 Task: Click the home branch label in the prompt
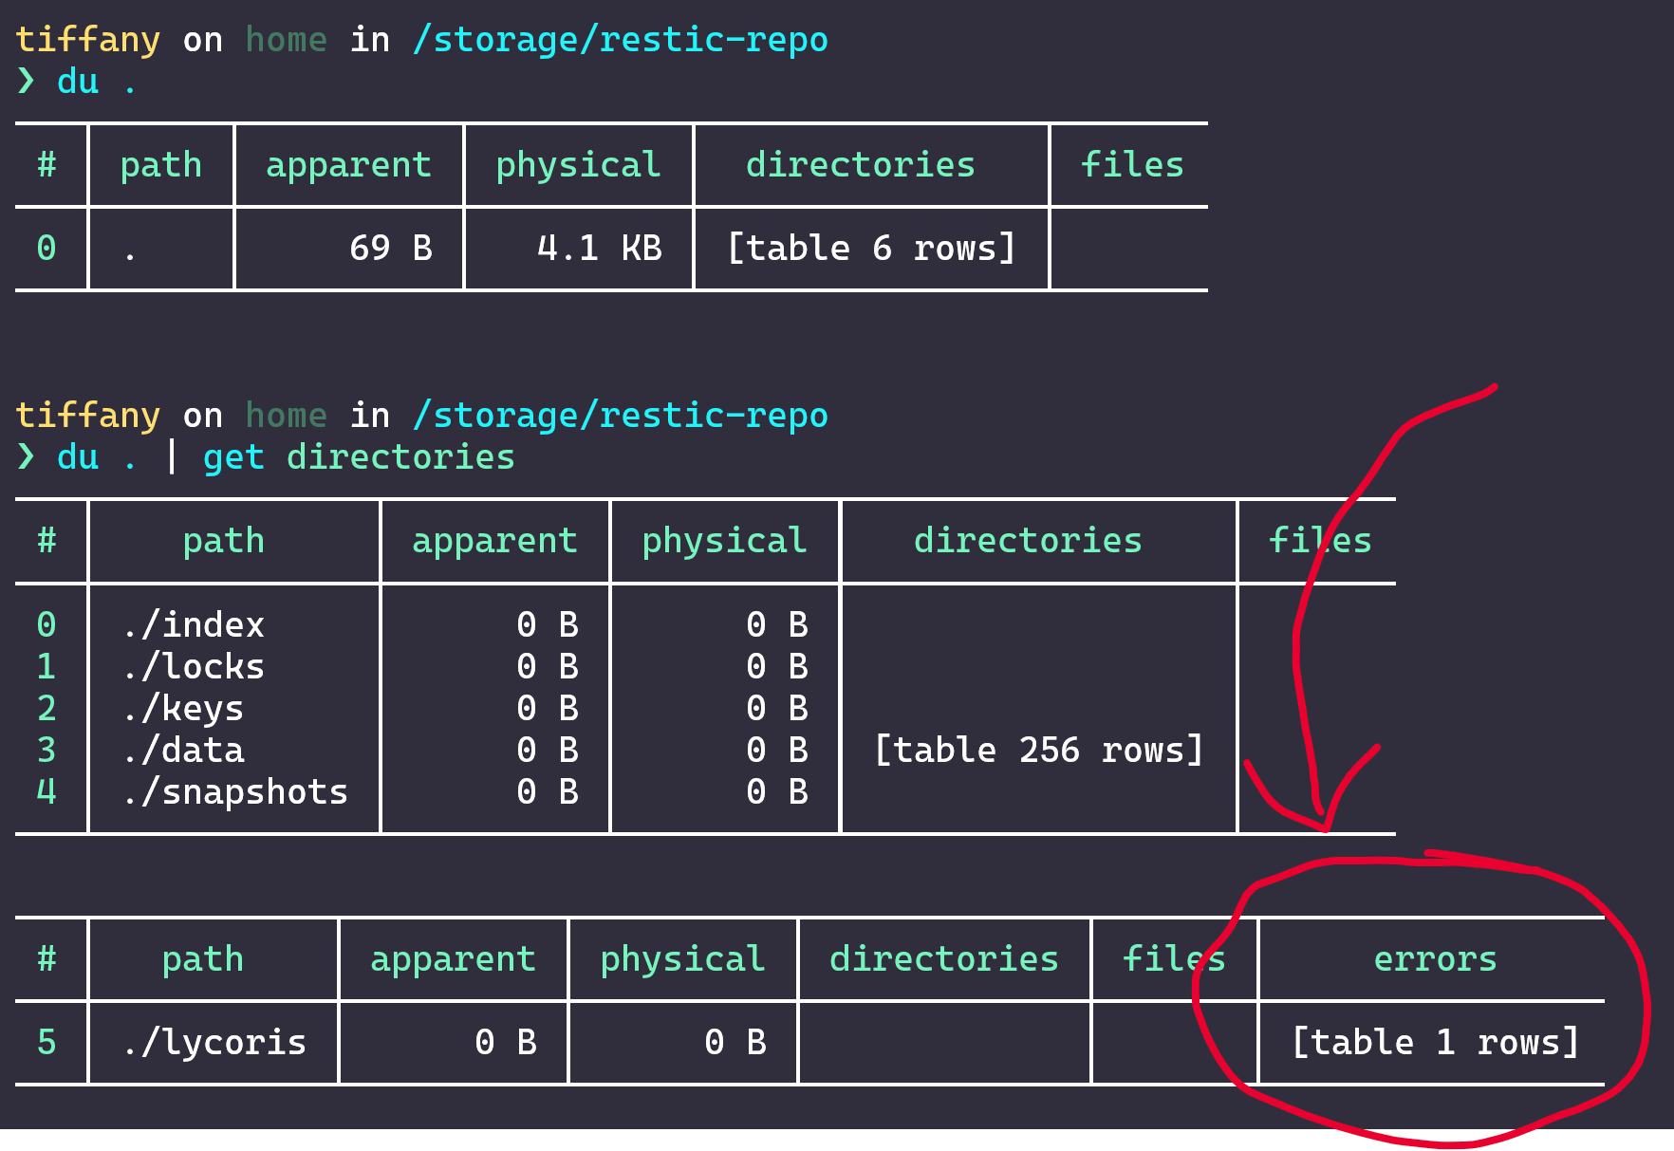point(286,39)
